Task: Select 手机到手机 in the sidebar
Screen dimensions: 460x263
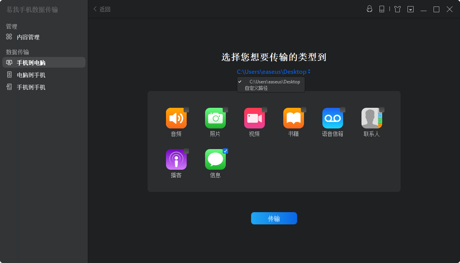Action: [x=44, y=87]
